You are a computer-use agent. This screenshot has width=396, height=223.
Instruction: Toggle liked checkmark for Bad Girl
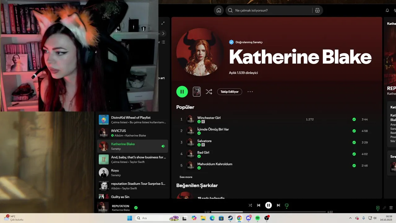point(354,154)
